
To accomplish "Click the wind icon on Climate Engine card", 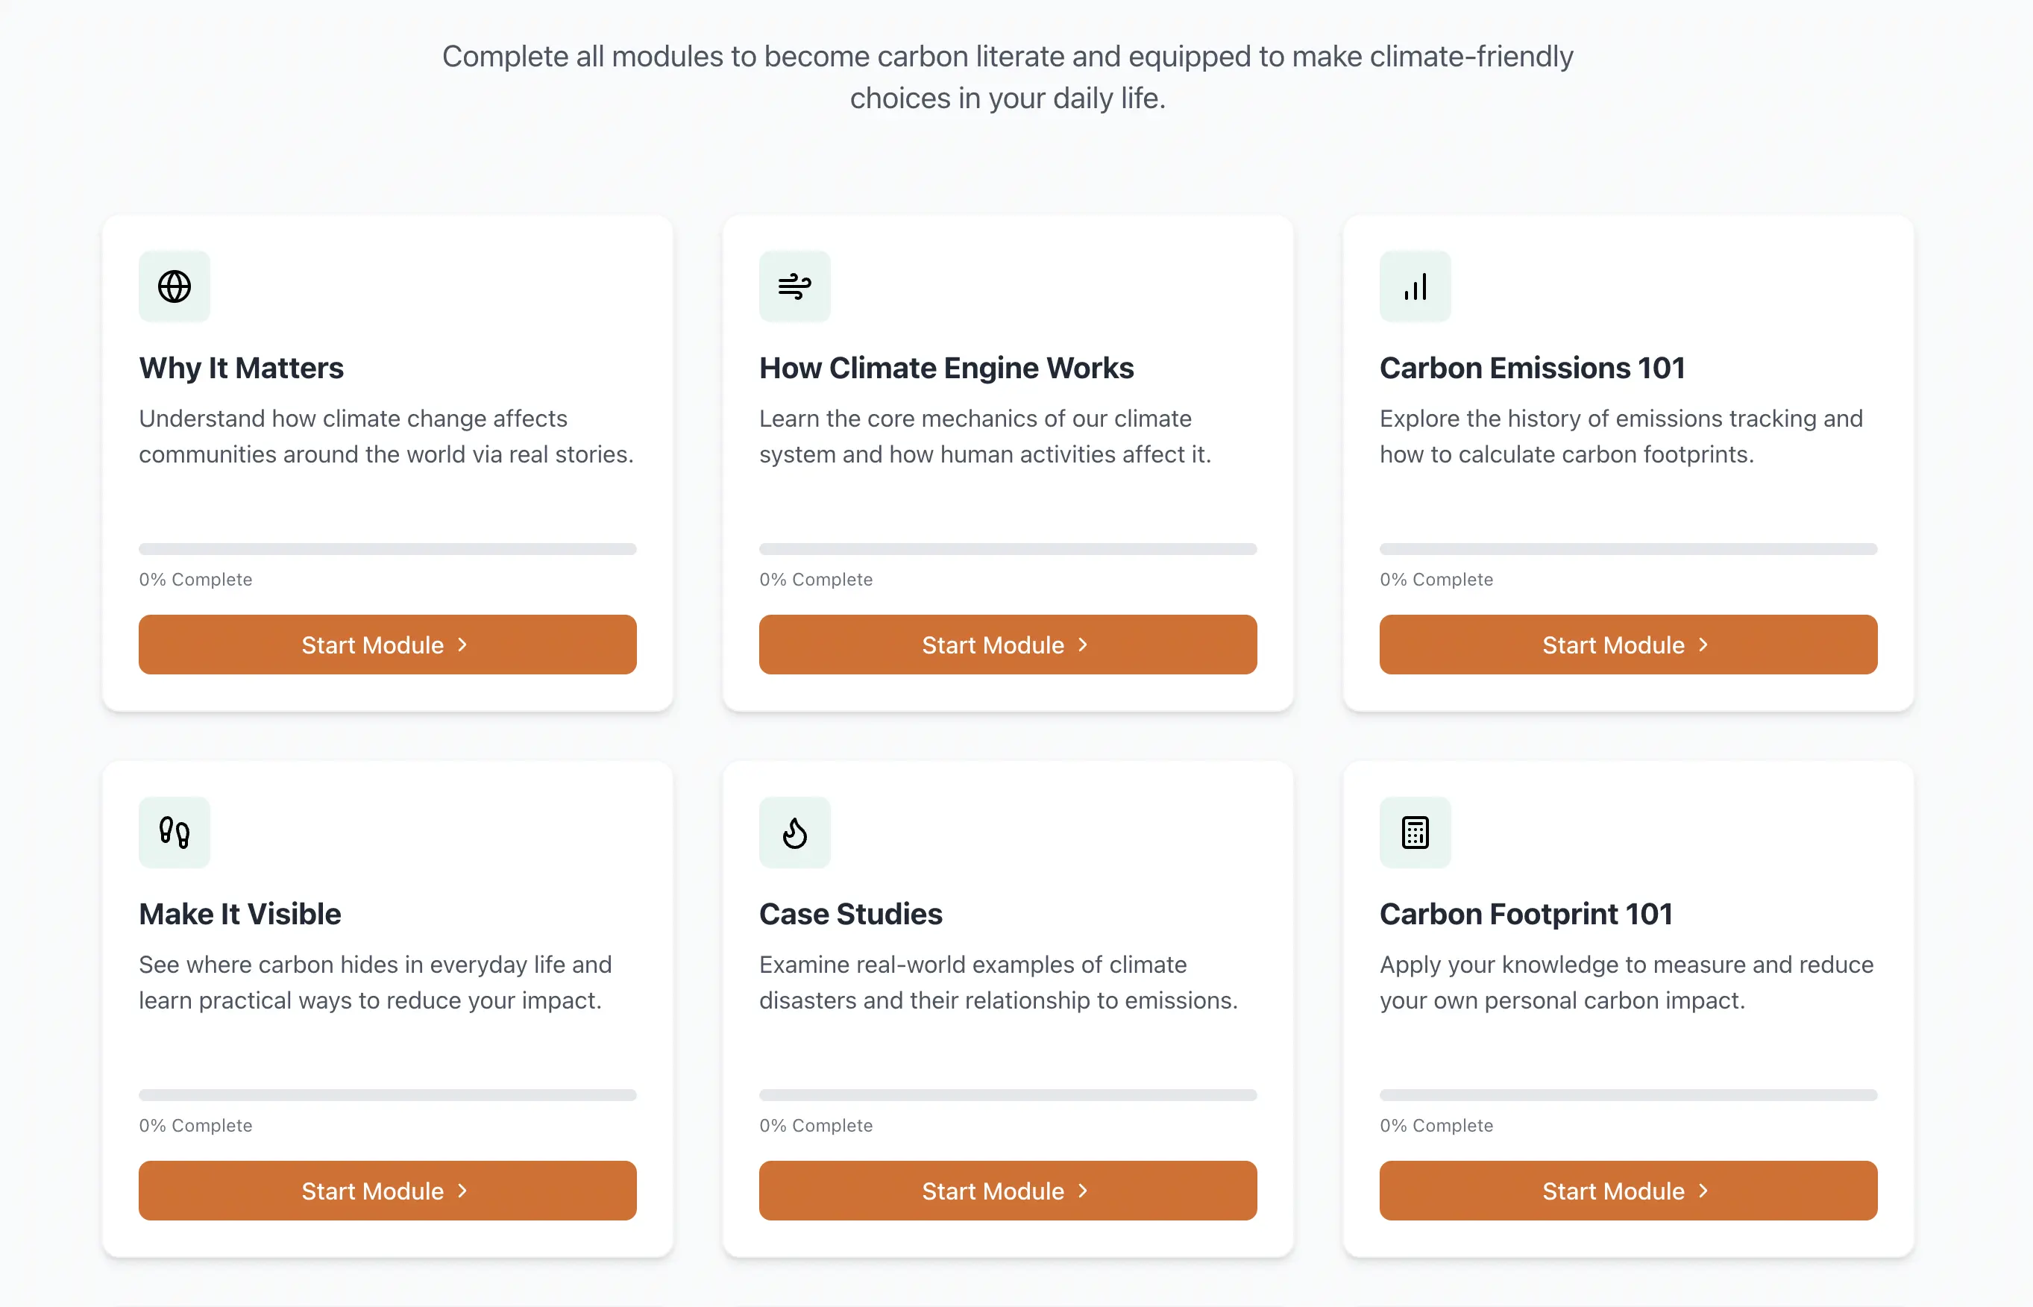I will [794, 287].
